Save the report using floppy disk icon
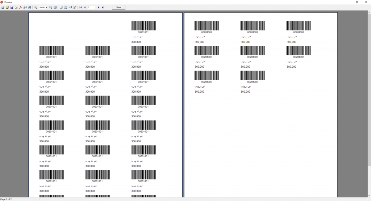The height and width of the screenshot is (201, 371). pyautogui.click(x=12, y=7)
